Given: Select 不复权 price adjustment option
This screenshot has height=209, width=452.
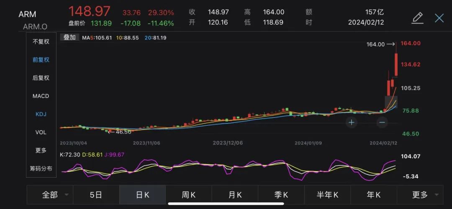Looking at the screenshot, I should tap(41, 41).
